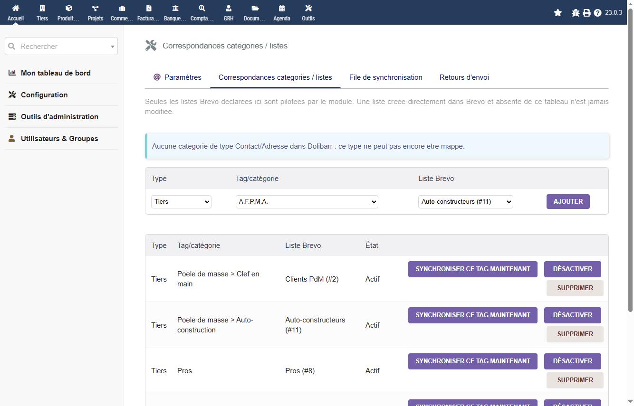
Task: Click the Rechercher search field
Action: tap(61, 47)
